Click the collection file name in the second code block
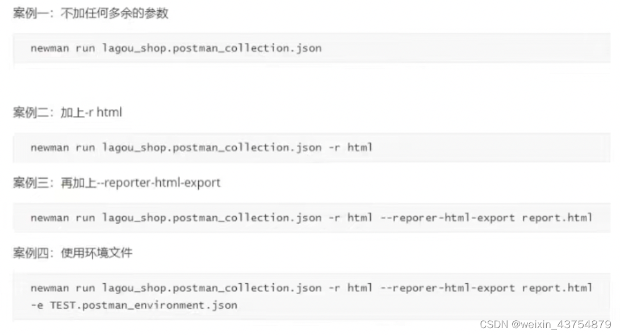This screenshot has width=620, height=335. [212, 148]
